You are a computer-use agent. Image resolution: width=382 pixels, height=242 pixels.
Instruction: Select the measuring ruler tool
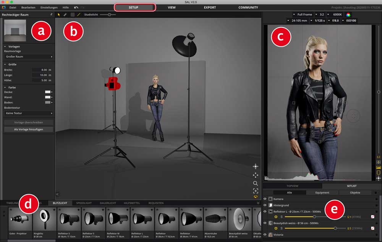(65, 15)
